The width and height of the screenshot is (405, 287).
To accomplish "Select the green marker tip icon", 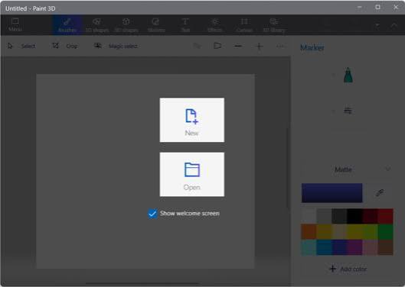I will coord(348,75).
